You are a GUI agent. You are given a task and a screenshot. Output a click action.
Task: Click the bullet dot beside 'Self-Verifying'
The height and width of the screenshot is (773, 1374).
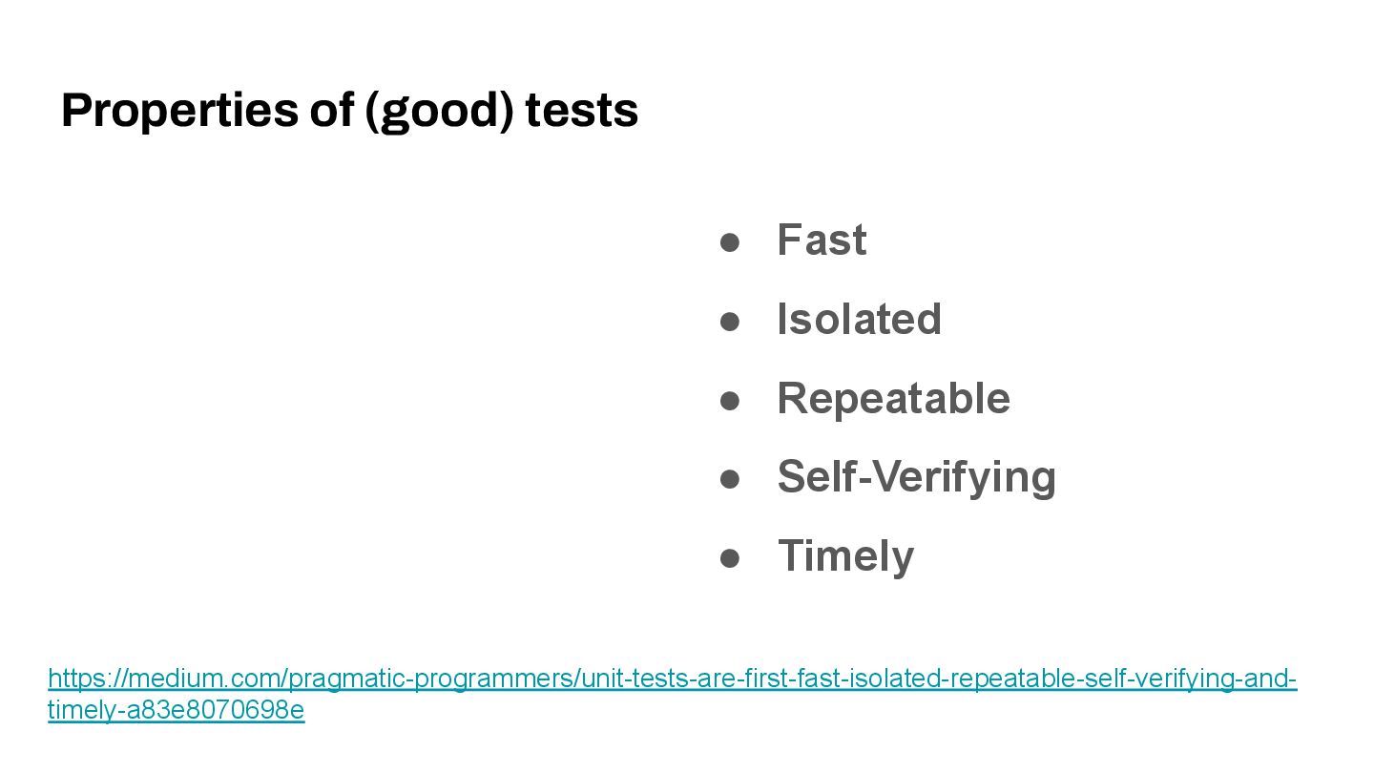tap(730, 480)
